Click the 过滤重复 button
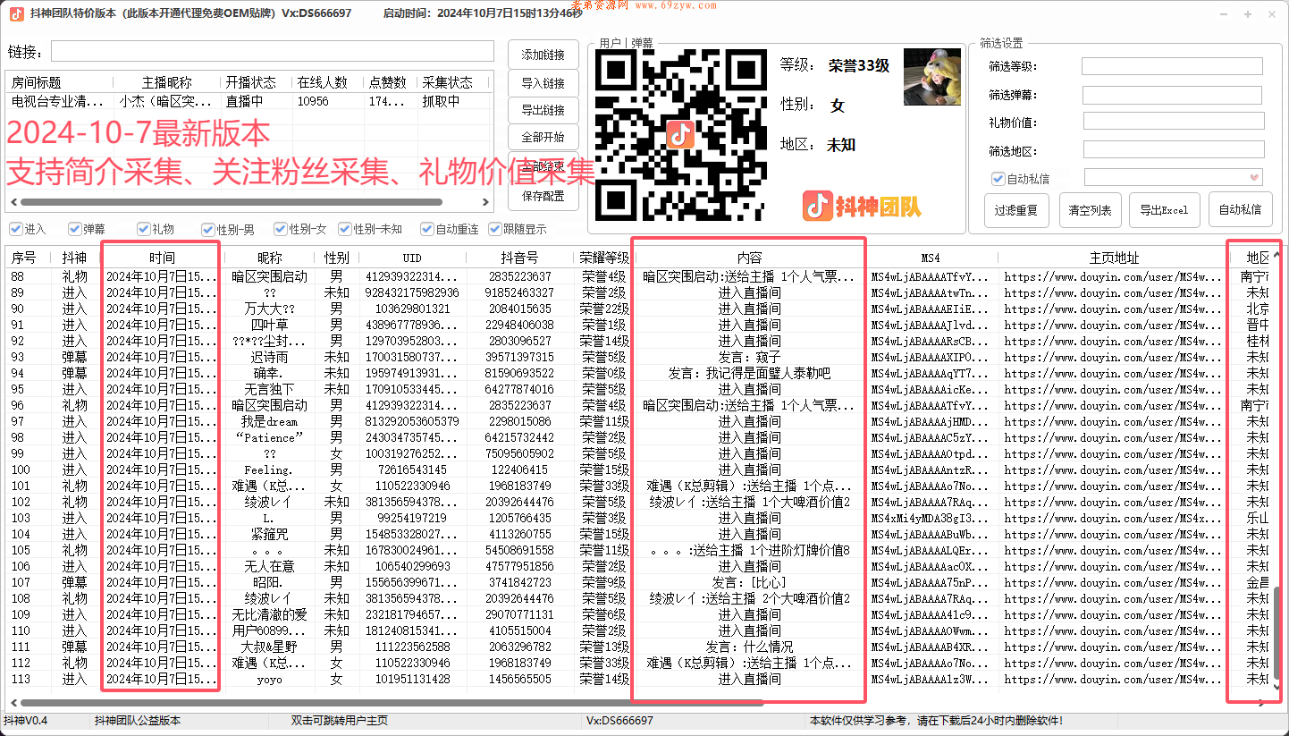Viewport: 1289px width, 736px height. [1016, 210]
